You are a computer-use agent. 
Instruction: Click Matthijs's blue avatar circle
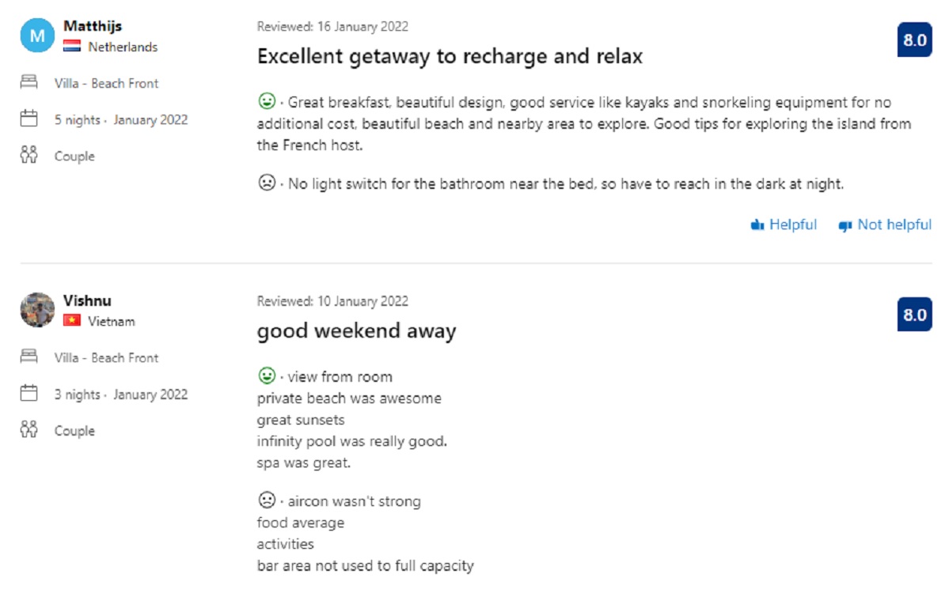[x=36, y=36]
